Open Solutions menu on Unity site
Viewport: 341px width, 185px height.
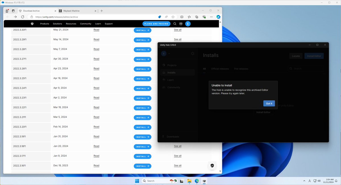pos(57,24)
